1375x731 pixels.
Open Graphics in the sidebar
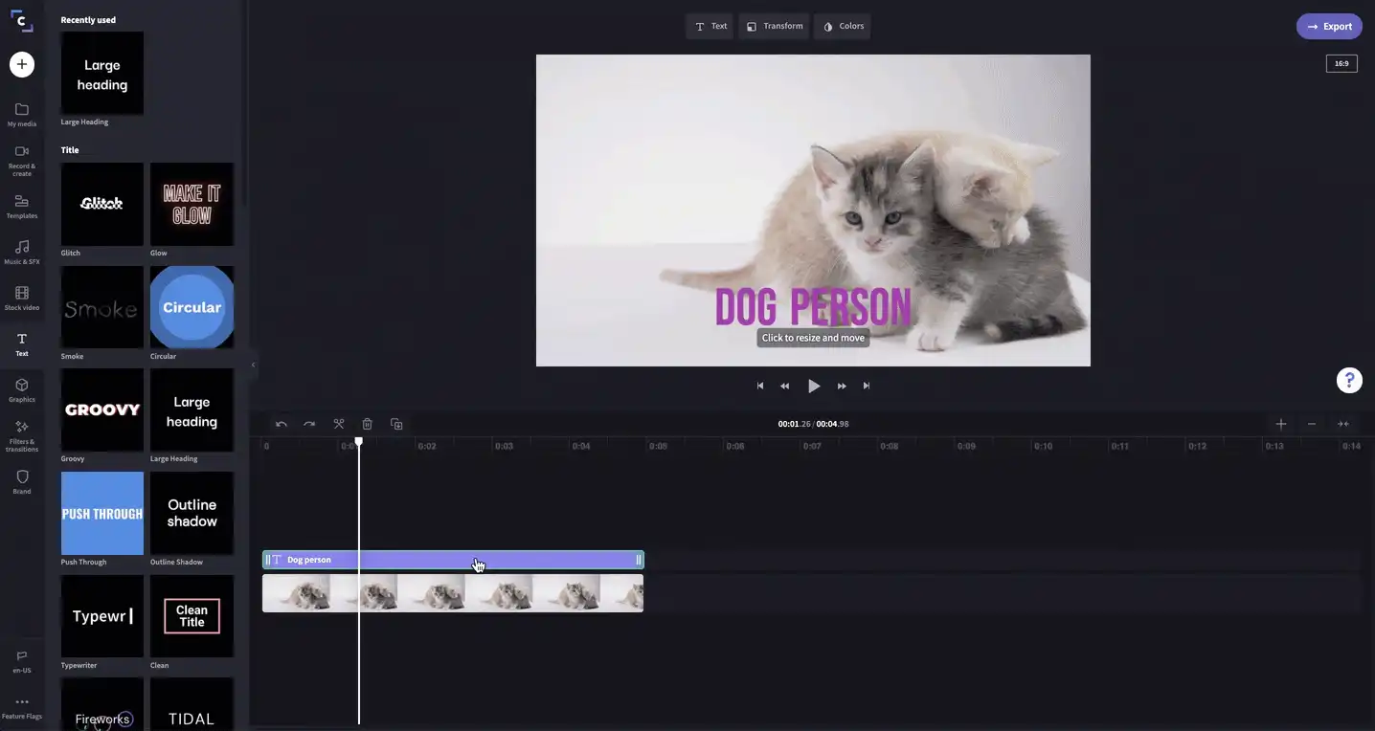(22, 390)
